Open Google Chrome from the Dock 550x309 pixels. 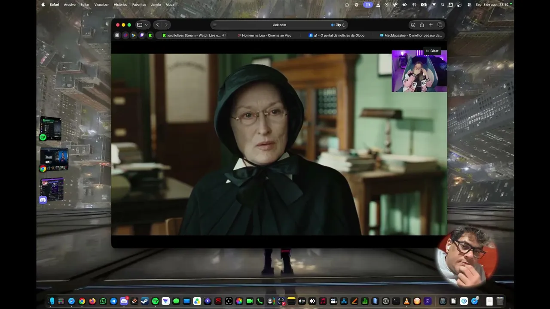pos(82,301)
